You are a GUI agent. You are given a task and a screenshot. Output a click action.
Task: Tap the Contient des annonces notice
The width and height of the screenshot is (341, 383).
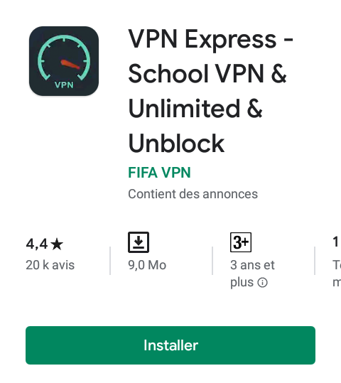(193, 194)
